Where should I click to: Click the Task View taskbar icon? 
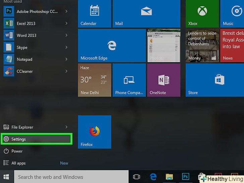136,177
